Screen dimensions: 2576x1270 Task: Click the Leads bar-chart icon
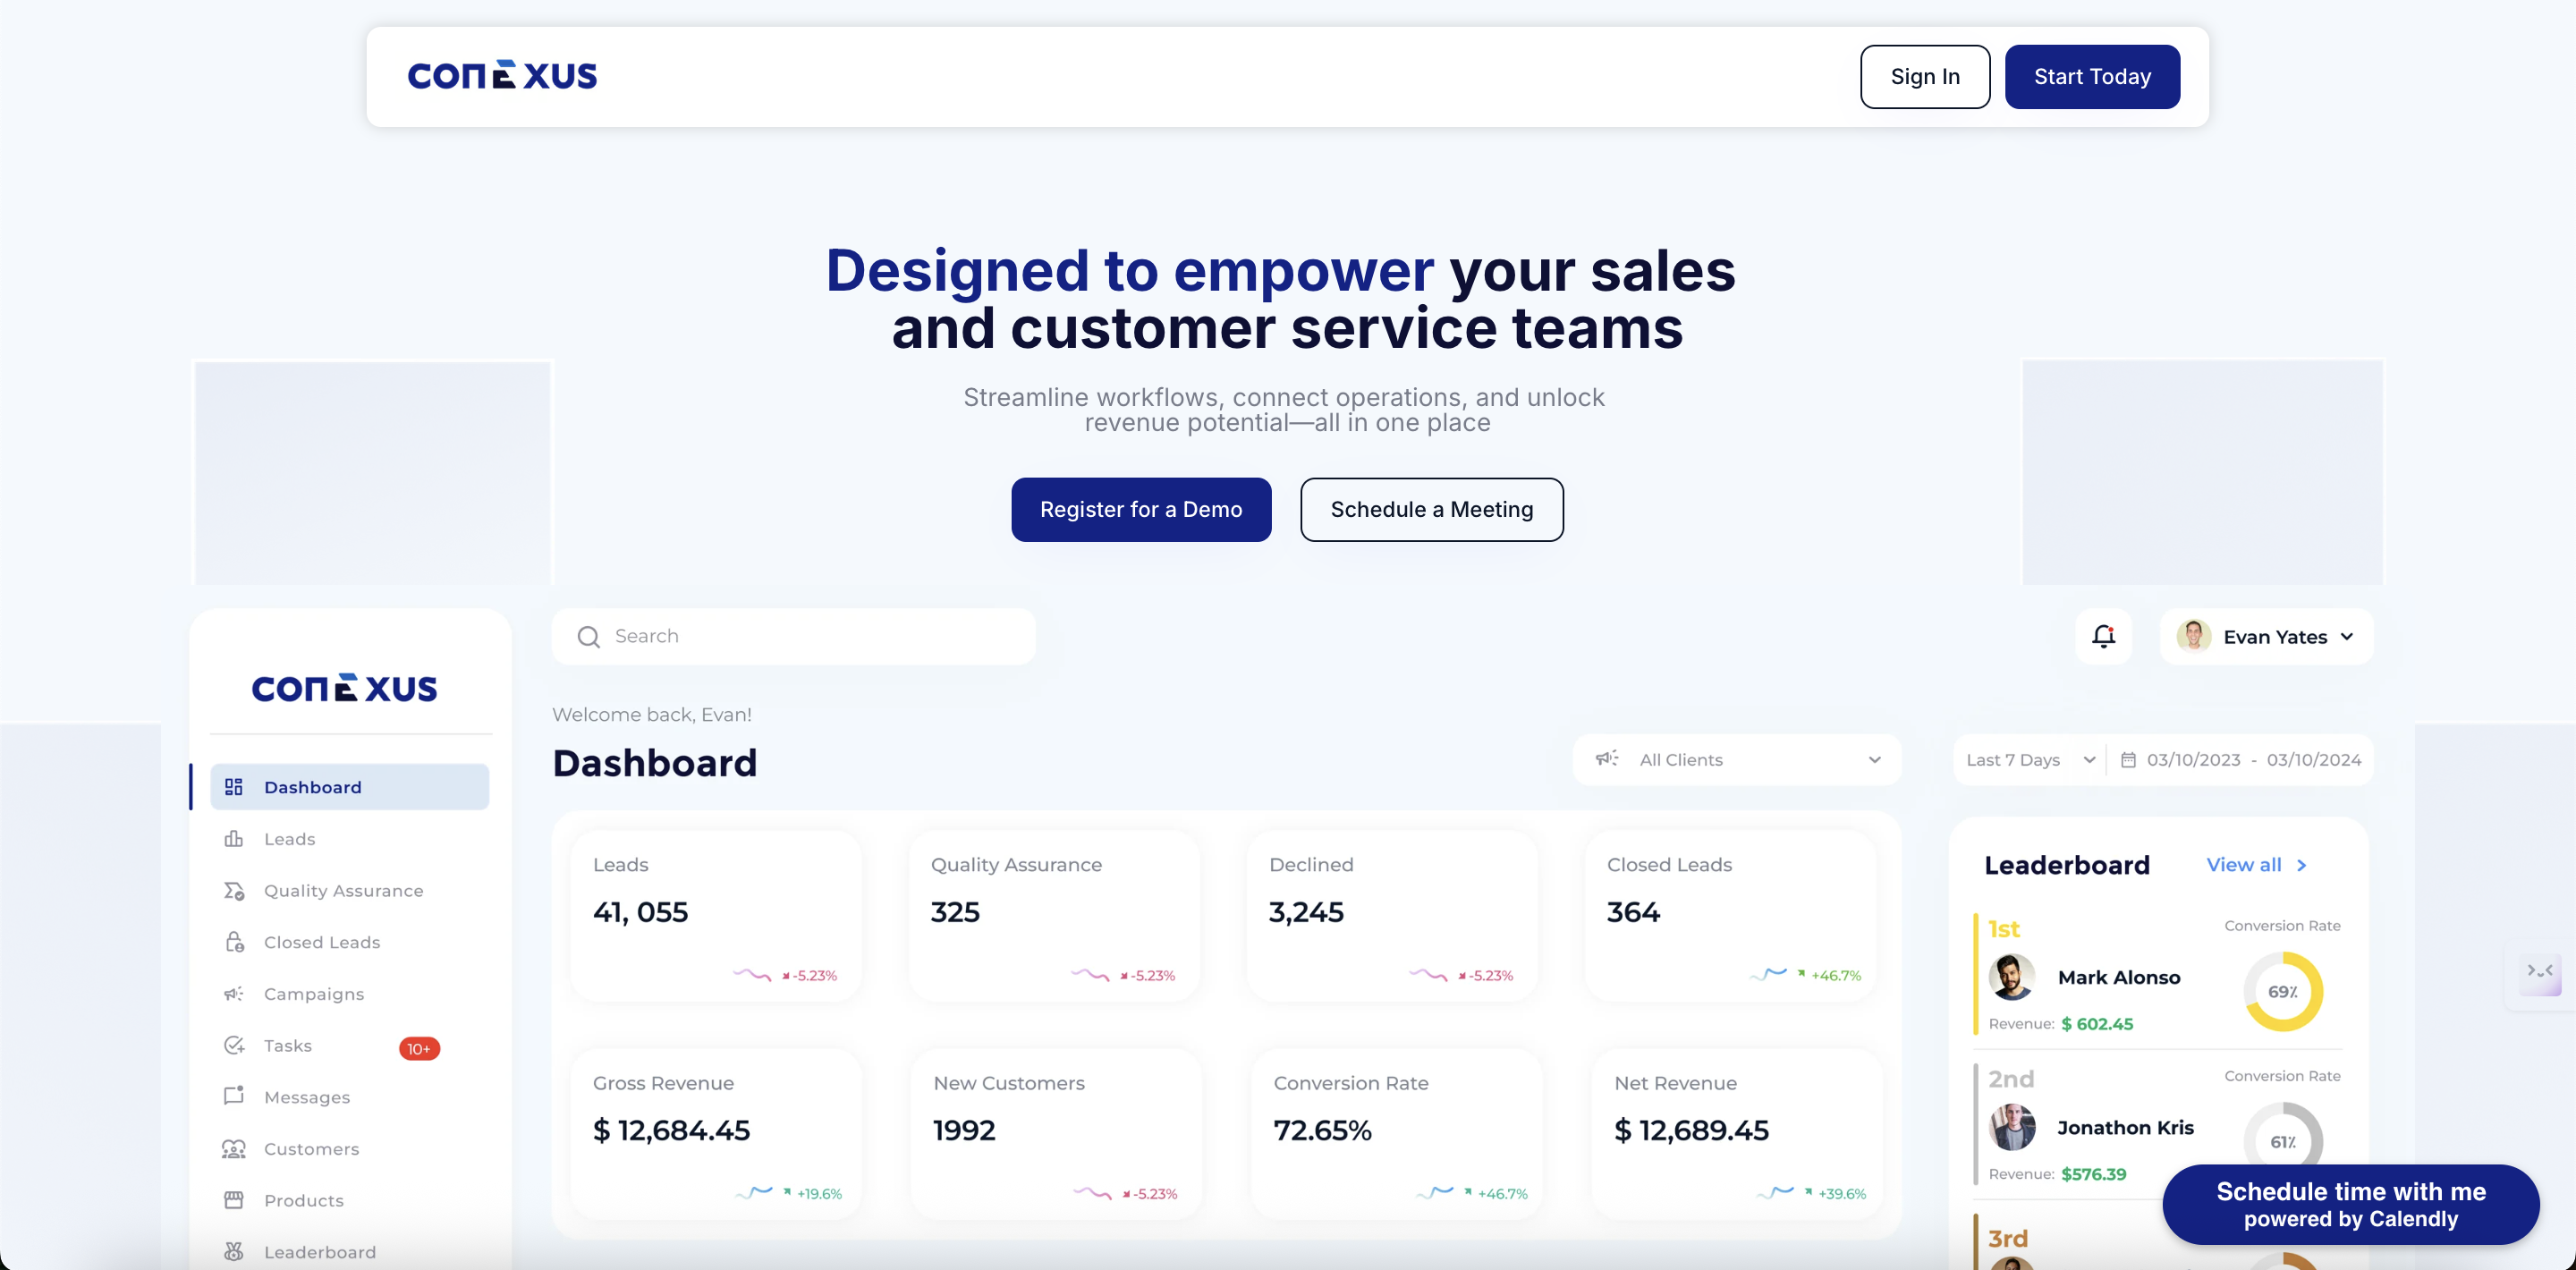pyautogui.click(x=234, y=839)
